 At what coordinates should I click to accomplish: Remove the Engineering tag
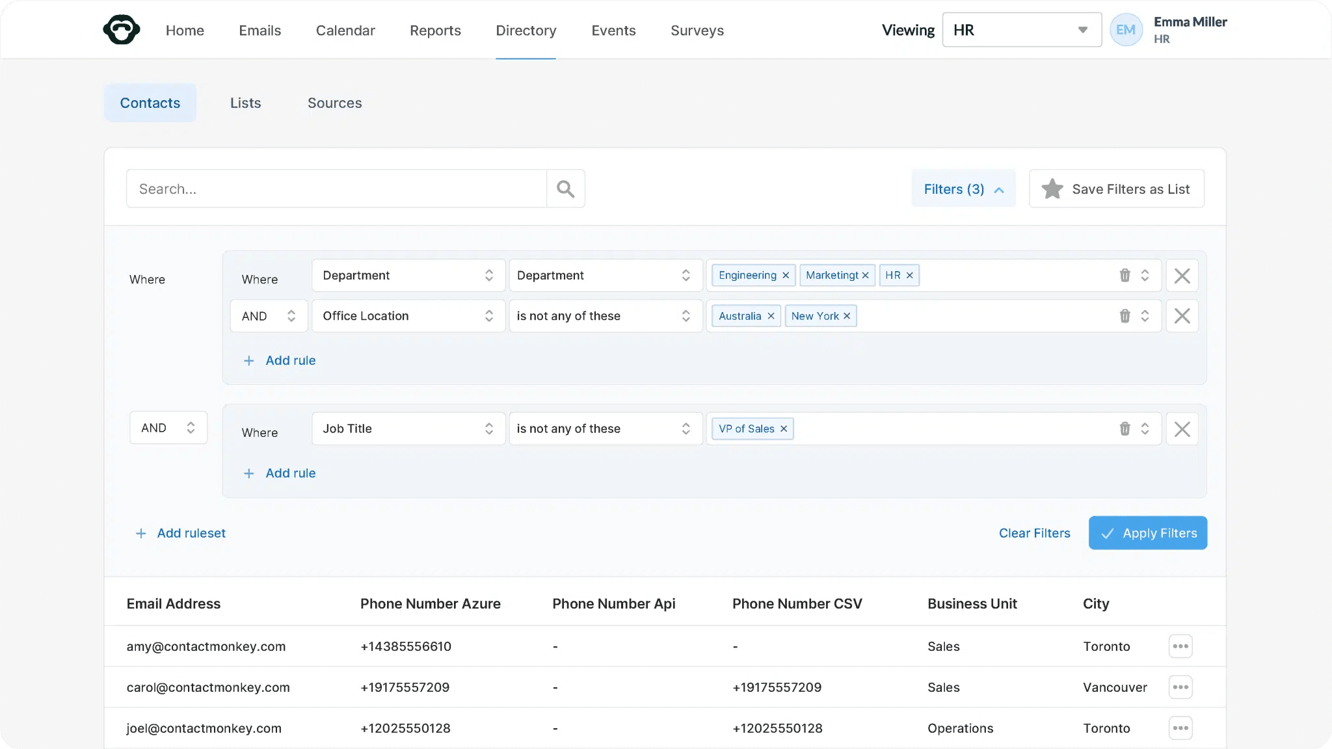[x=786, y=276]
